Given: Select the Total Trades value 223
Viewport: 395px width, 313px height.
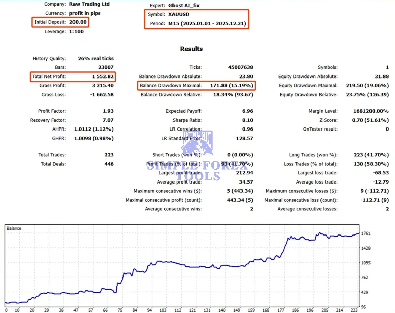Looking at the screenshot, I should (109, 155).
